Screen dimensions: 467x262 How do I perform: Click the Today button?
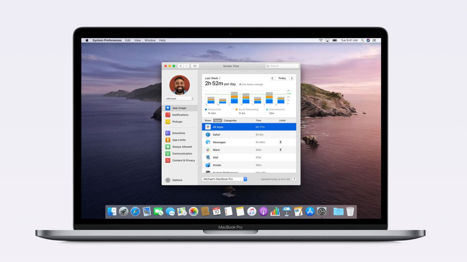point(282,78)
